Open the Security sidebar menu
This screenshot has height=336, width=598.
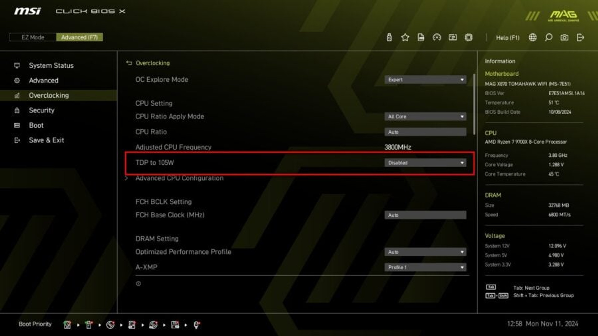pyautogui.click(x=41, y=110)
